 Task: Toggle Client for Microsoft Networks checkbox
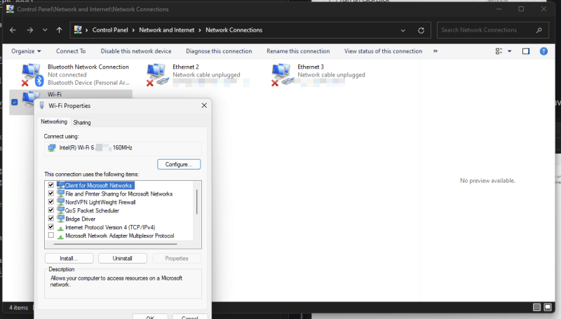(x=50, y=185)
